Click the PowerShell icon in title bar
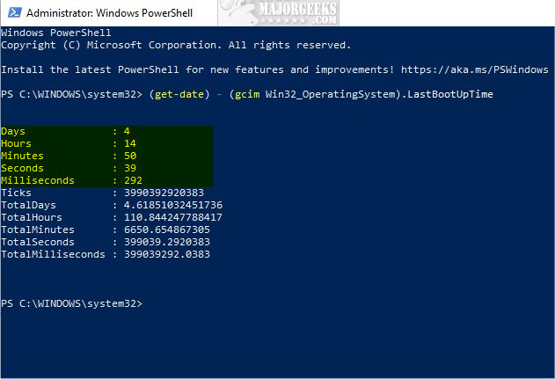This screenshot has height=379, width=555. 14,12
